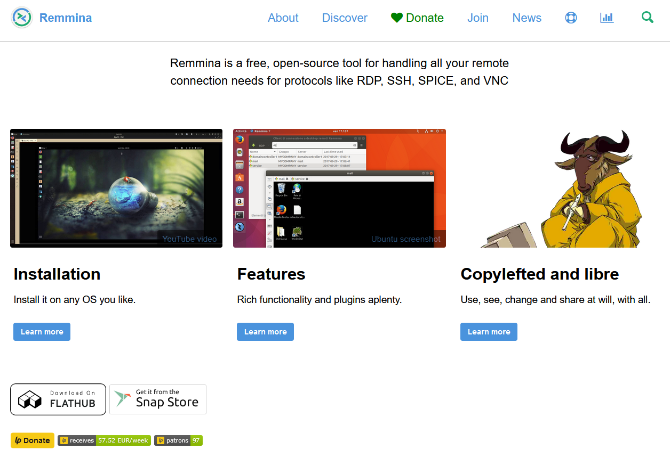Open the statistics bar chart icon
The width and height of the screenshot is (670, 458).
607,18
